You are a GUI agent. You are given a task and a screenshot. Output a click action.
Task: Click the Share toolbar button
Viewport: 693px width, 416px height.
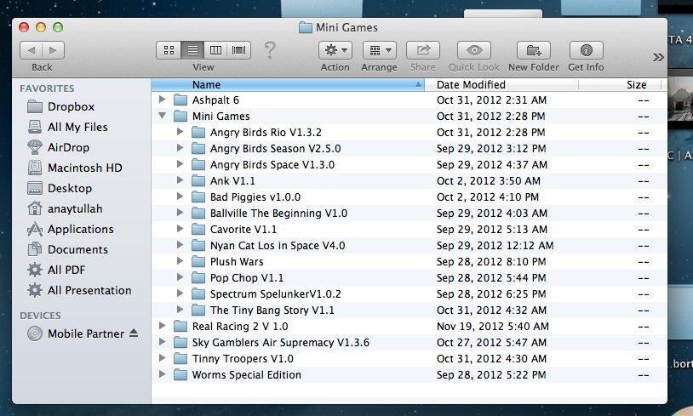click(x=423, y=50)
